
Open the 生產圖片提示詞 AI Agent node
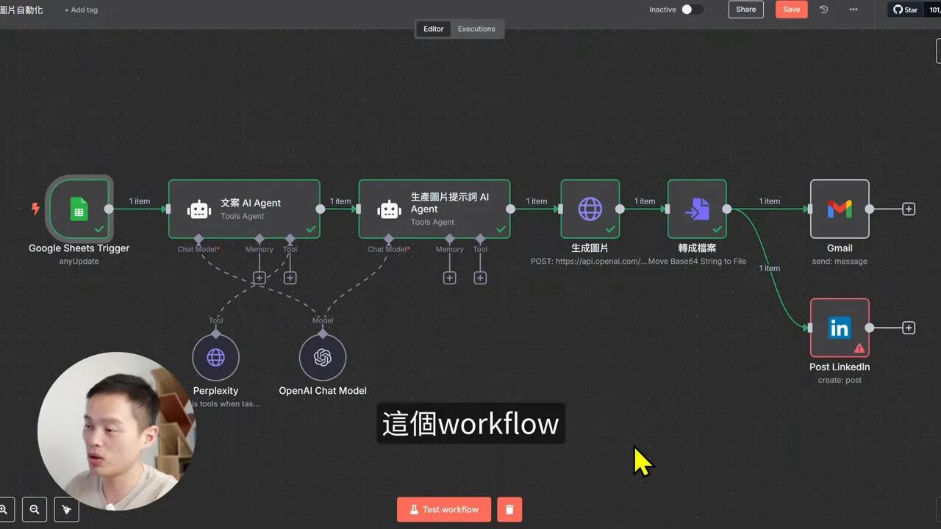point(434,209)
